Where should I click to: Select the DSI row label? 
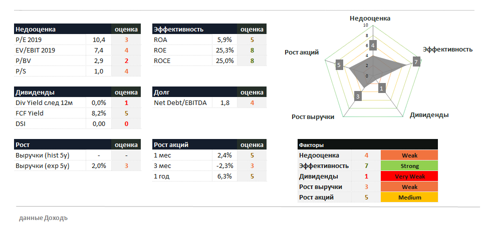(22, 123)
